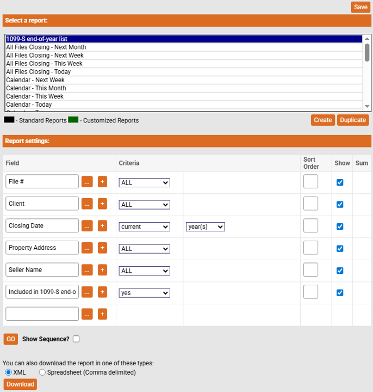Click the Seller Name field name box

point(42,269)
